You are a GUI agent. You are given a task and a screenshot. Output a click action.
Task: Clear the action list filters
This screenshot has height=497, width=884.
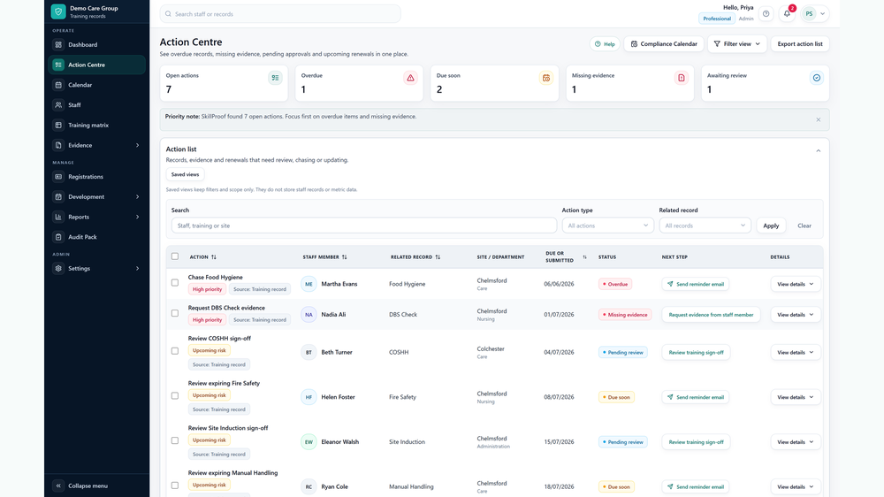804,226
